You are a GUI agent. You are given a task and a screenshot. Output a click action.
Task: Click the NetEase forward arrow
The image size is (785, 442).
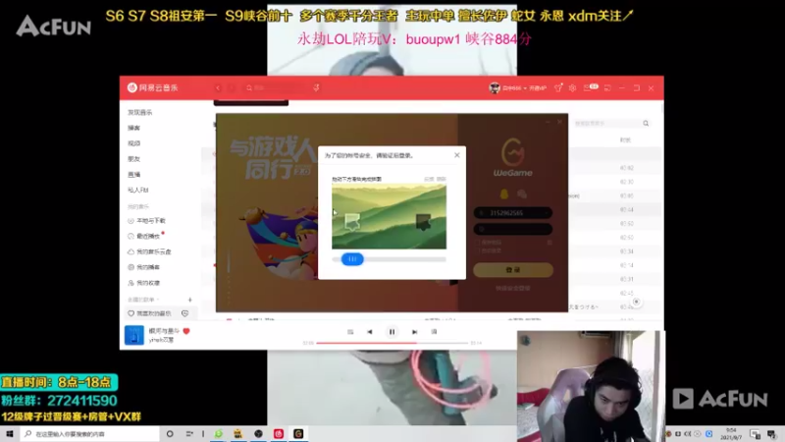[232, 87]
